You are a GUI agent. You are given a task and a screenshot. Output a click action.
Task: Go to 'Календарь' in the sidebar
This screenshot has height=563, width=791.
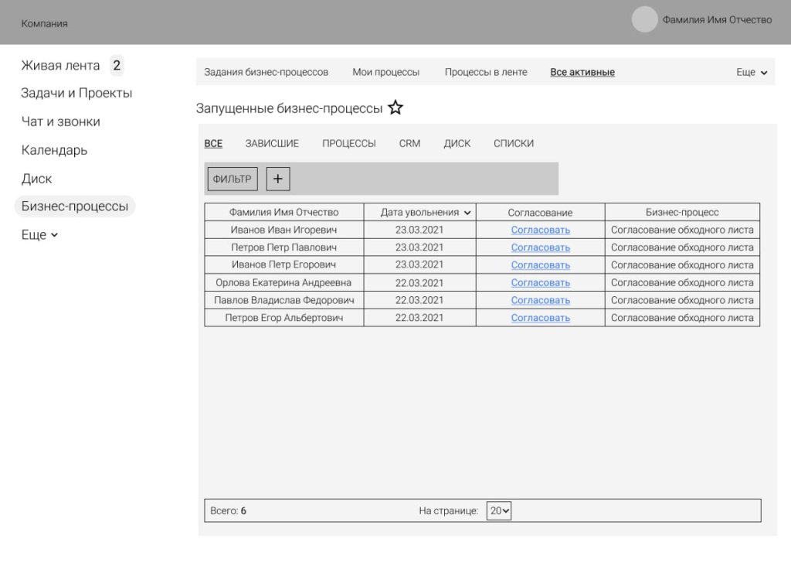click(x=54, y=150)
